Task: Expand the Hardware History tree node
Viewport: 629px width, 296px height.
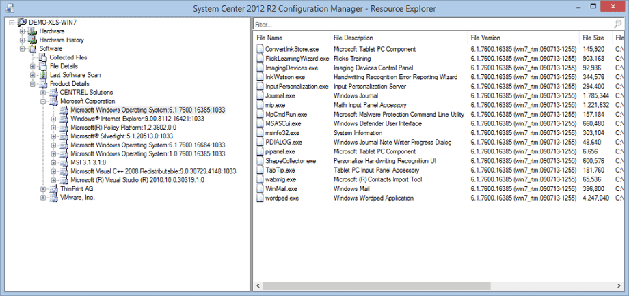Action: coord(22,40)
